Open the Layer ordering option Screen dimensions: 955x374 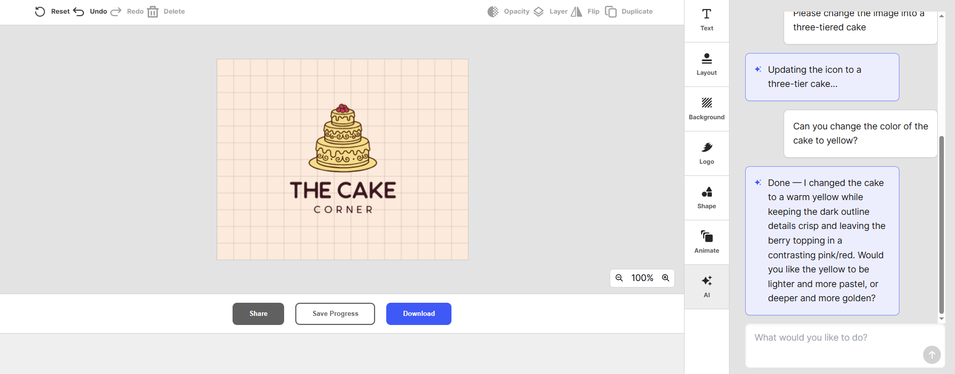(x=539, y=12)
